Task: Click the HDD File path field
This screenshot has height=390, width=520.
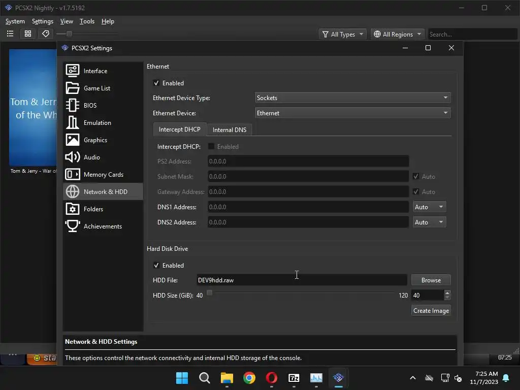Action: 302,280
